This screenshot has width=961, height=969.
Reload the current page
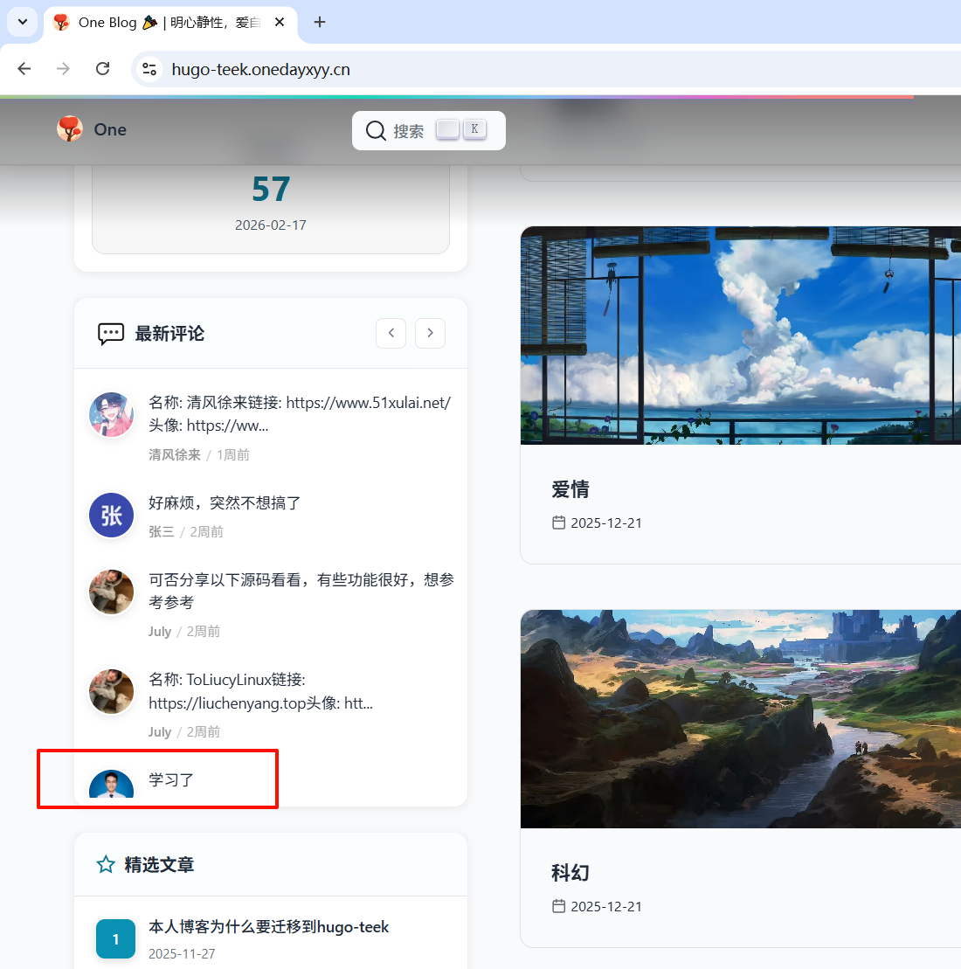pos(102,69)
